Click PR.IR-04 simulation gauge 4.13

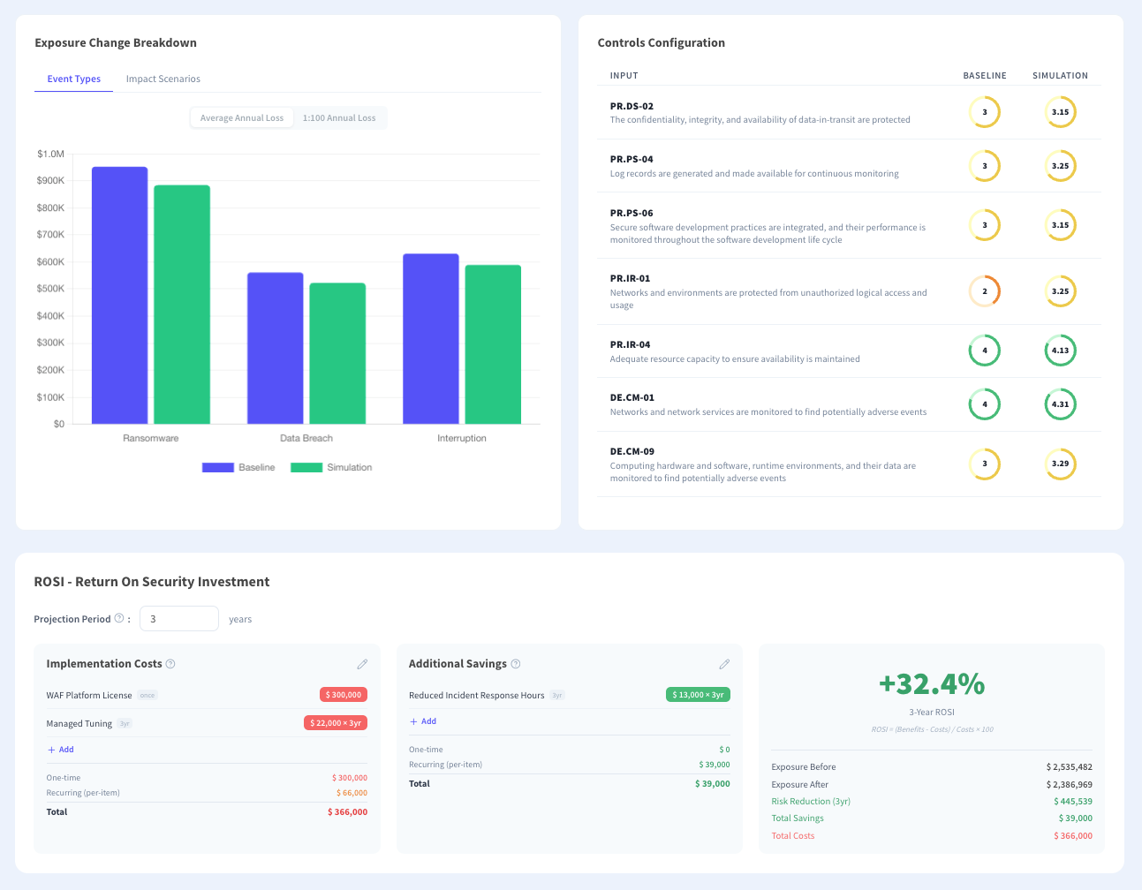point(1060,351)
